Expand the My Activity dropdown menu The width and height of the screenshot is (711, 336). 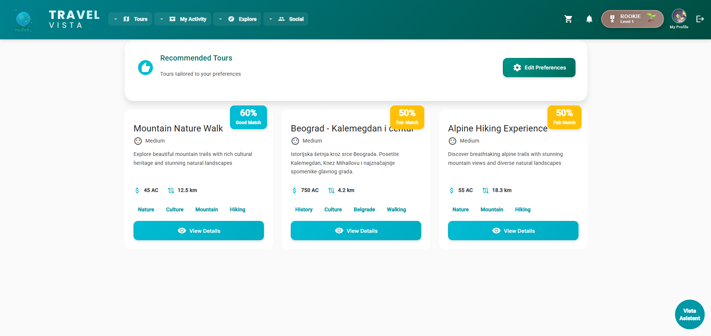tap(182, 19)
